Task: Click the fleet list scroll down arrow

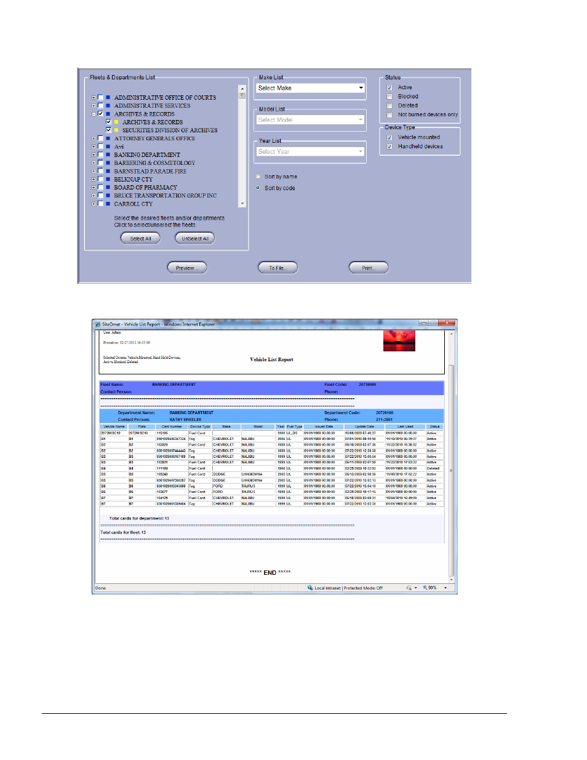Action: coord(242,204)
